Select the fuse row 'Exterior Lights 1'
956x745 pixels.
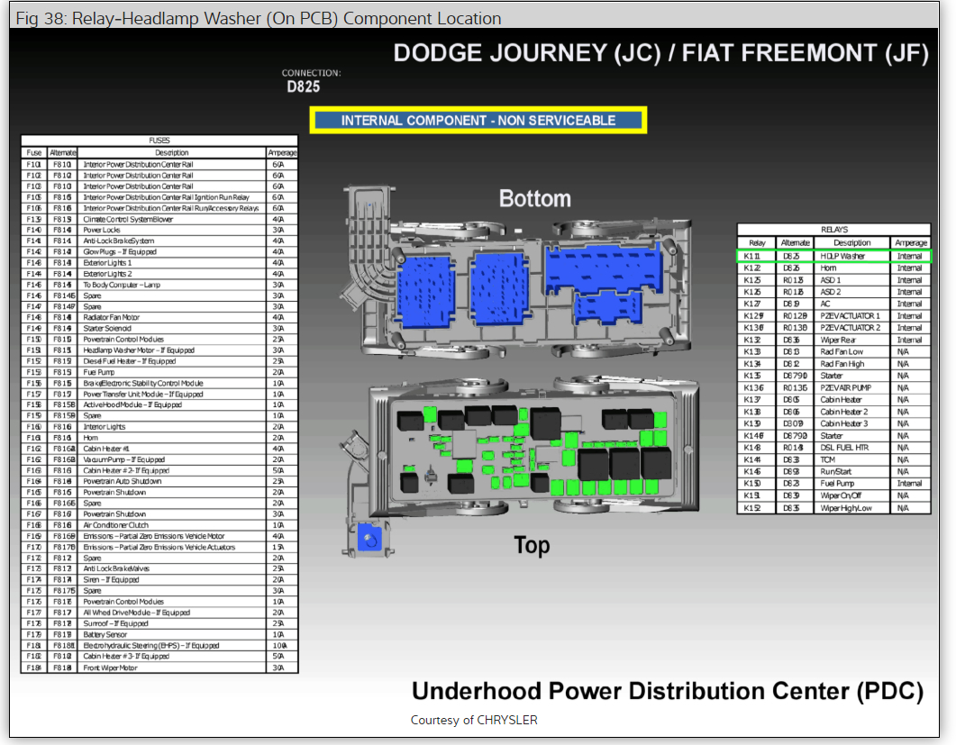pyautogui.click(x=159, y=263)
